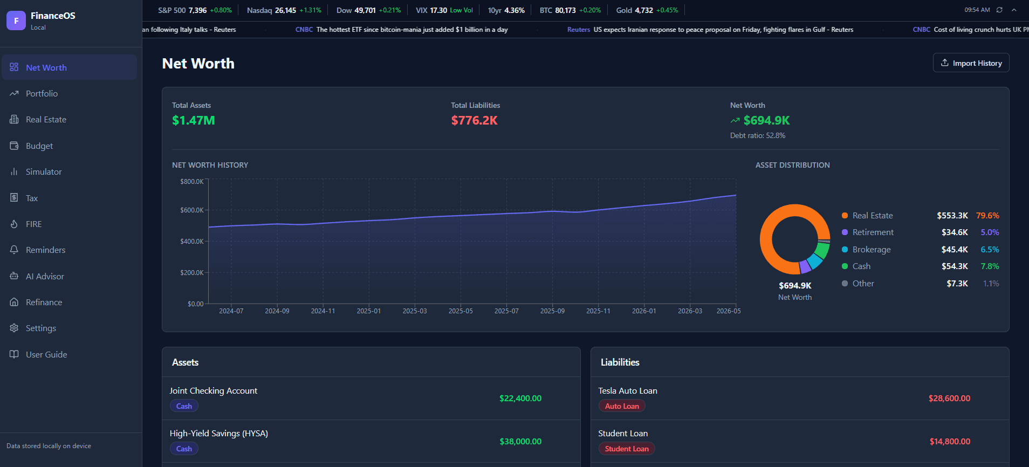Click the Net Worth grid icon in sidebar

[14, 67]
